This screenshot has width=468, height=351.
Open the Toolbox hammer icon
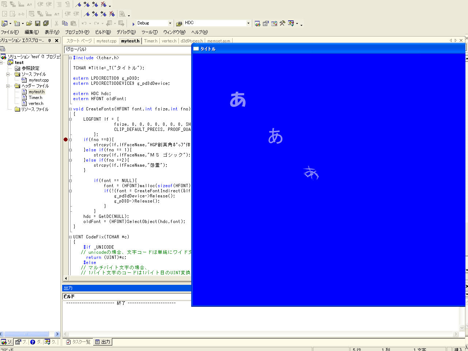point(282,23)
